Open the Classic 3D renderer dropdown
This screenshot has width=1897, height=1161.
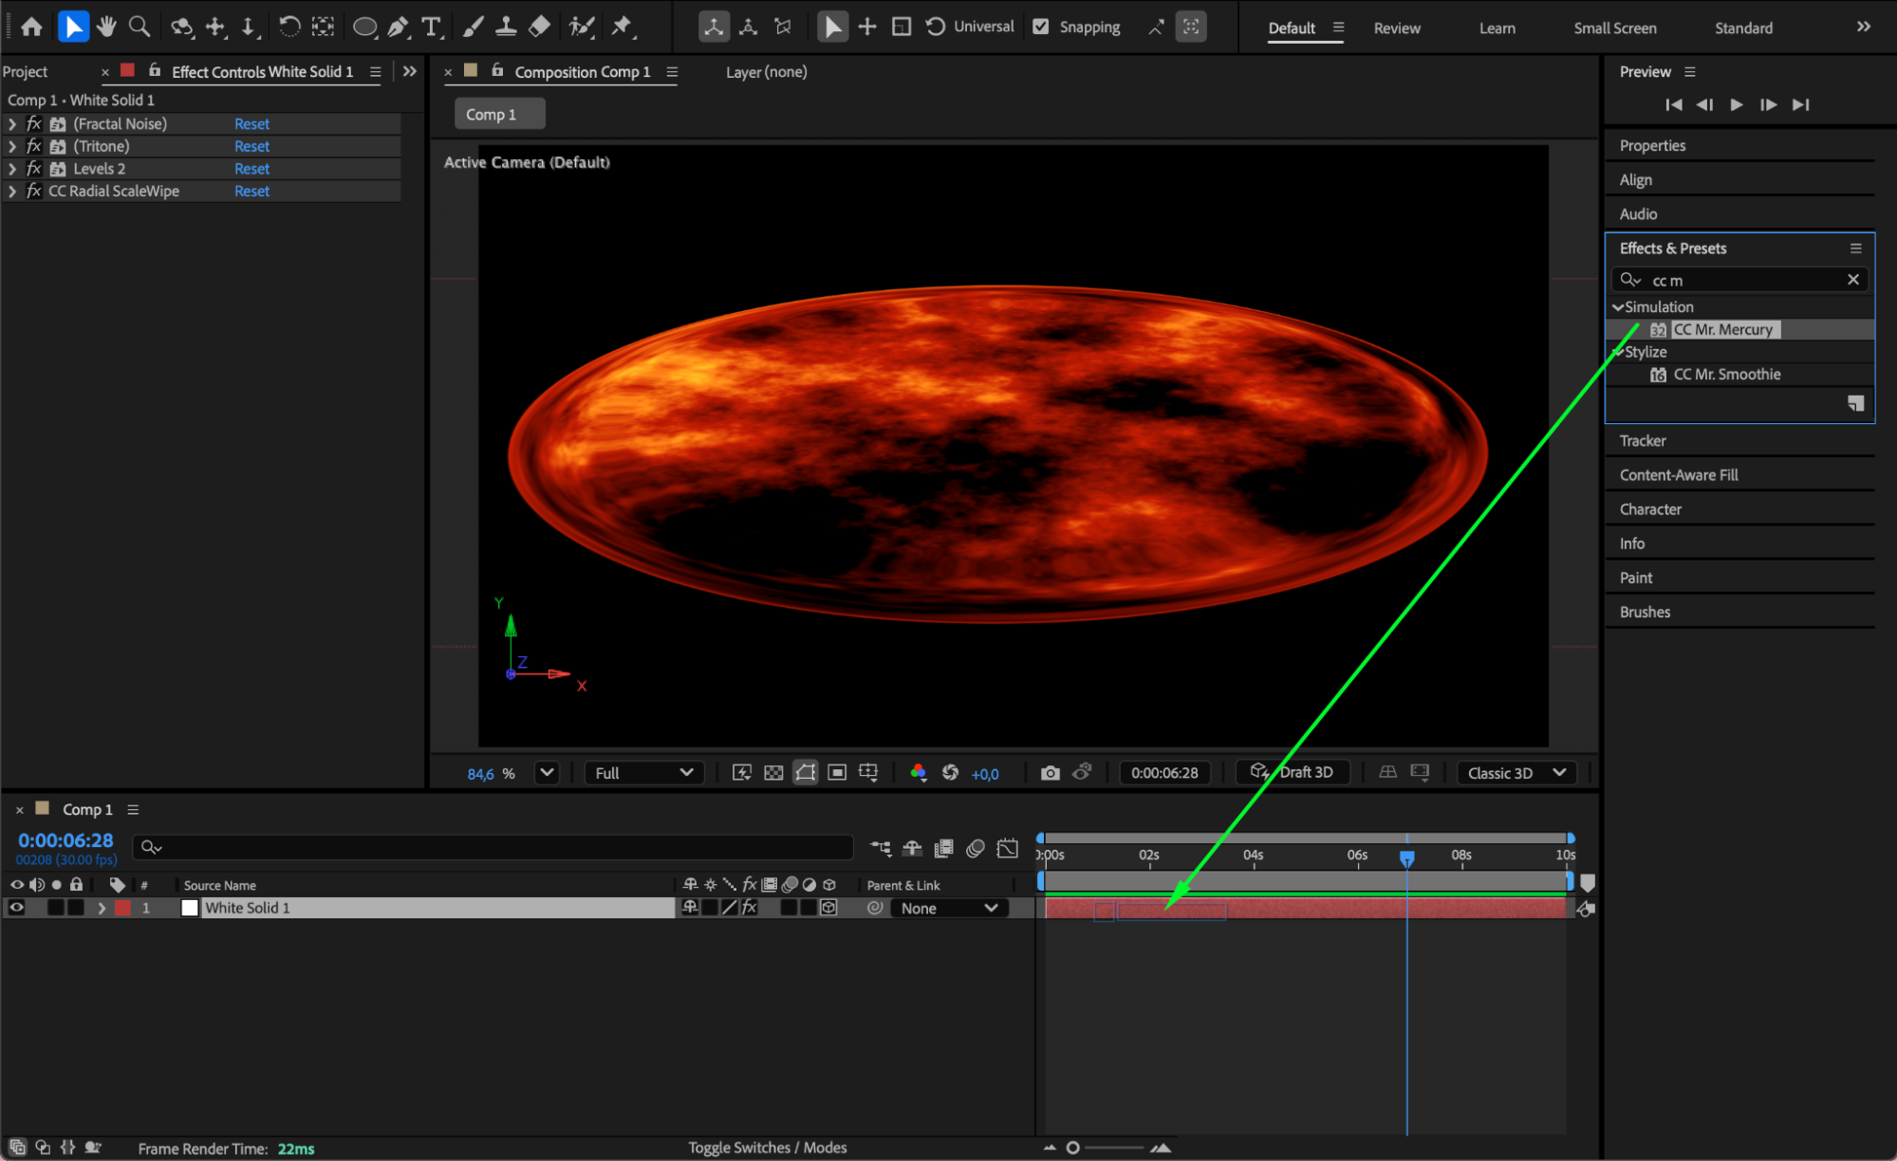click(1516, 773)
